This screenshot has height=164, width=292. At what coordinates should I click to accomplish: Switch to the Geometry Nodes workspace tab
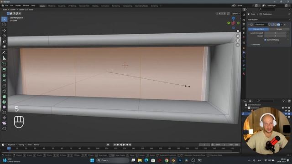click(141, 6)
